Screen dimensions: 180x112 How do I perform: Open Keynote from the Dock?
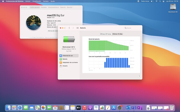96,108
